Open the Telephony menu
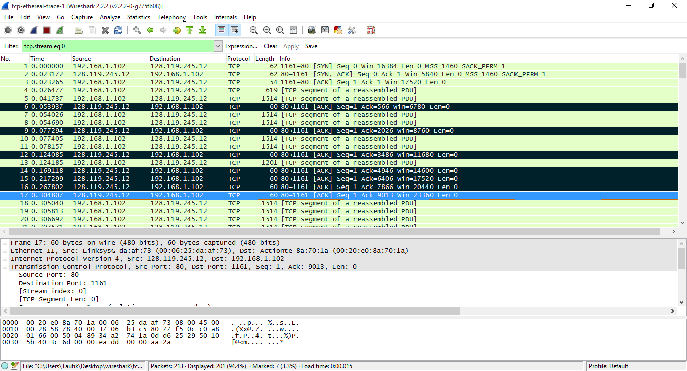This screenshot has width=687, height=371. click(171, 17)
